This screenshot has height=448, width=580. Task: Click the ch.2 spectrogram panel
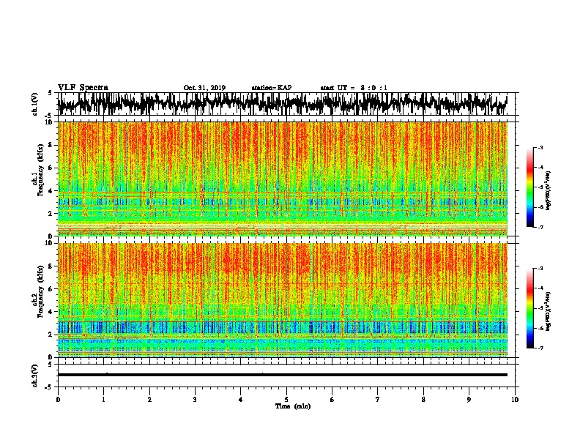click(283, 300)
